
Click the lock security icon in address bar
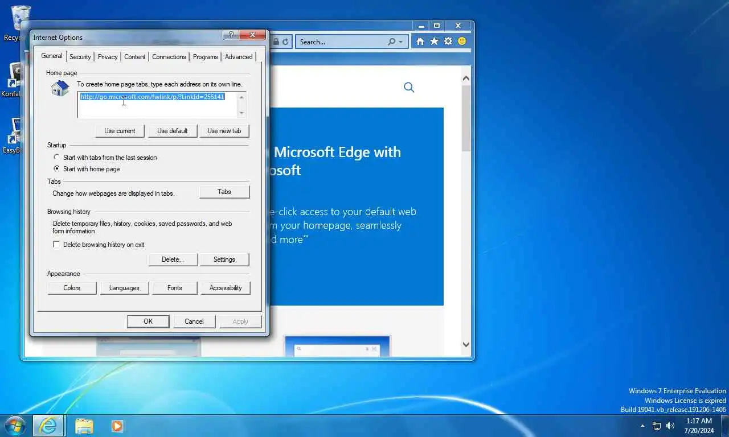pyautogui.click(x=276, y=42)
